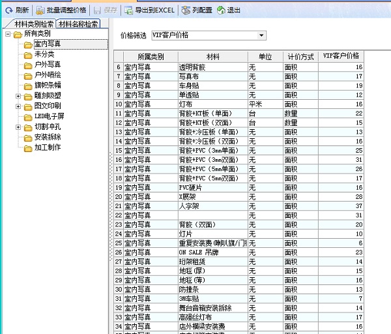Screen dimensions: 391x334
Task: Expand the 图文印刷 tree node
Action: coord(18,106)
